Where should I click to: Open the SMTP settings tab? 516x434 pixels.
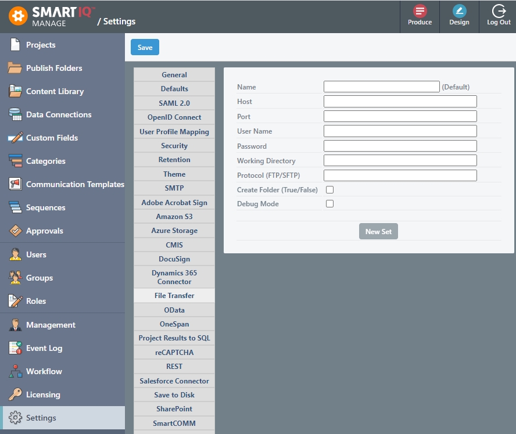[174, 188]
